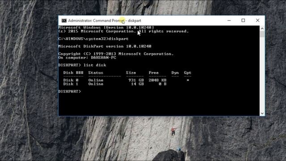
Task: Click the 'DISKPART> list disk' command line
Action: coord(82,65)
